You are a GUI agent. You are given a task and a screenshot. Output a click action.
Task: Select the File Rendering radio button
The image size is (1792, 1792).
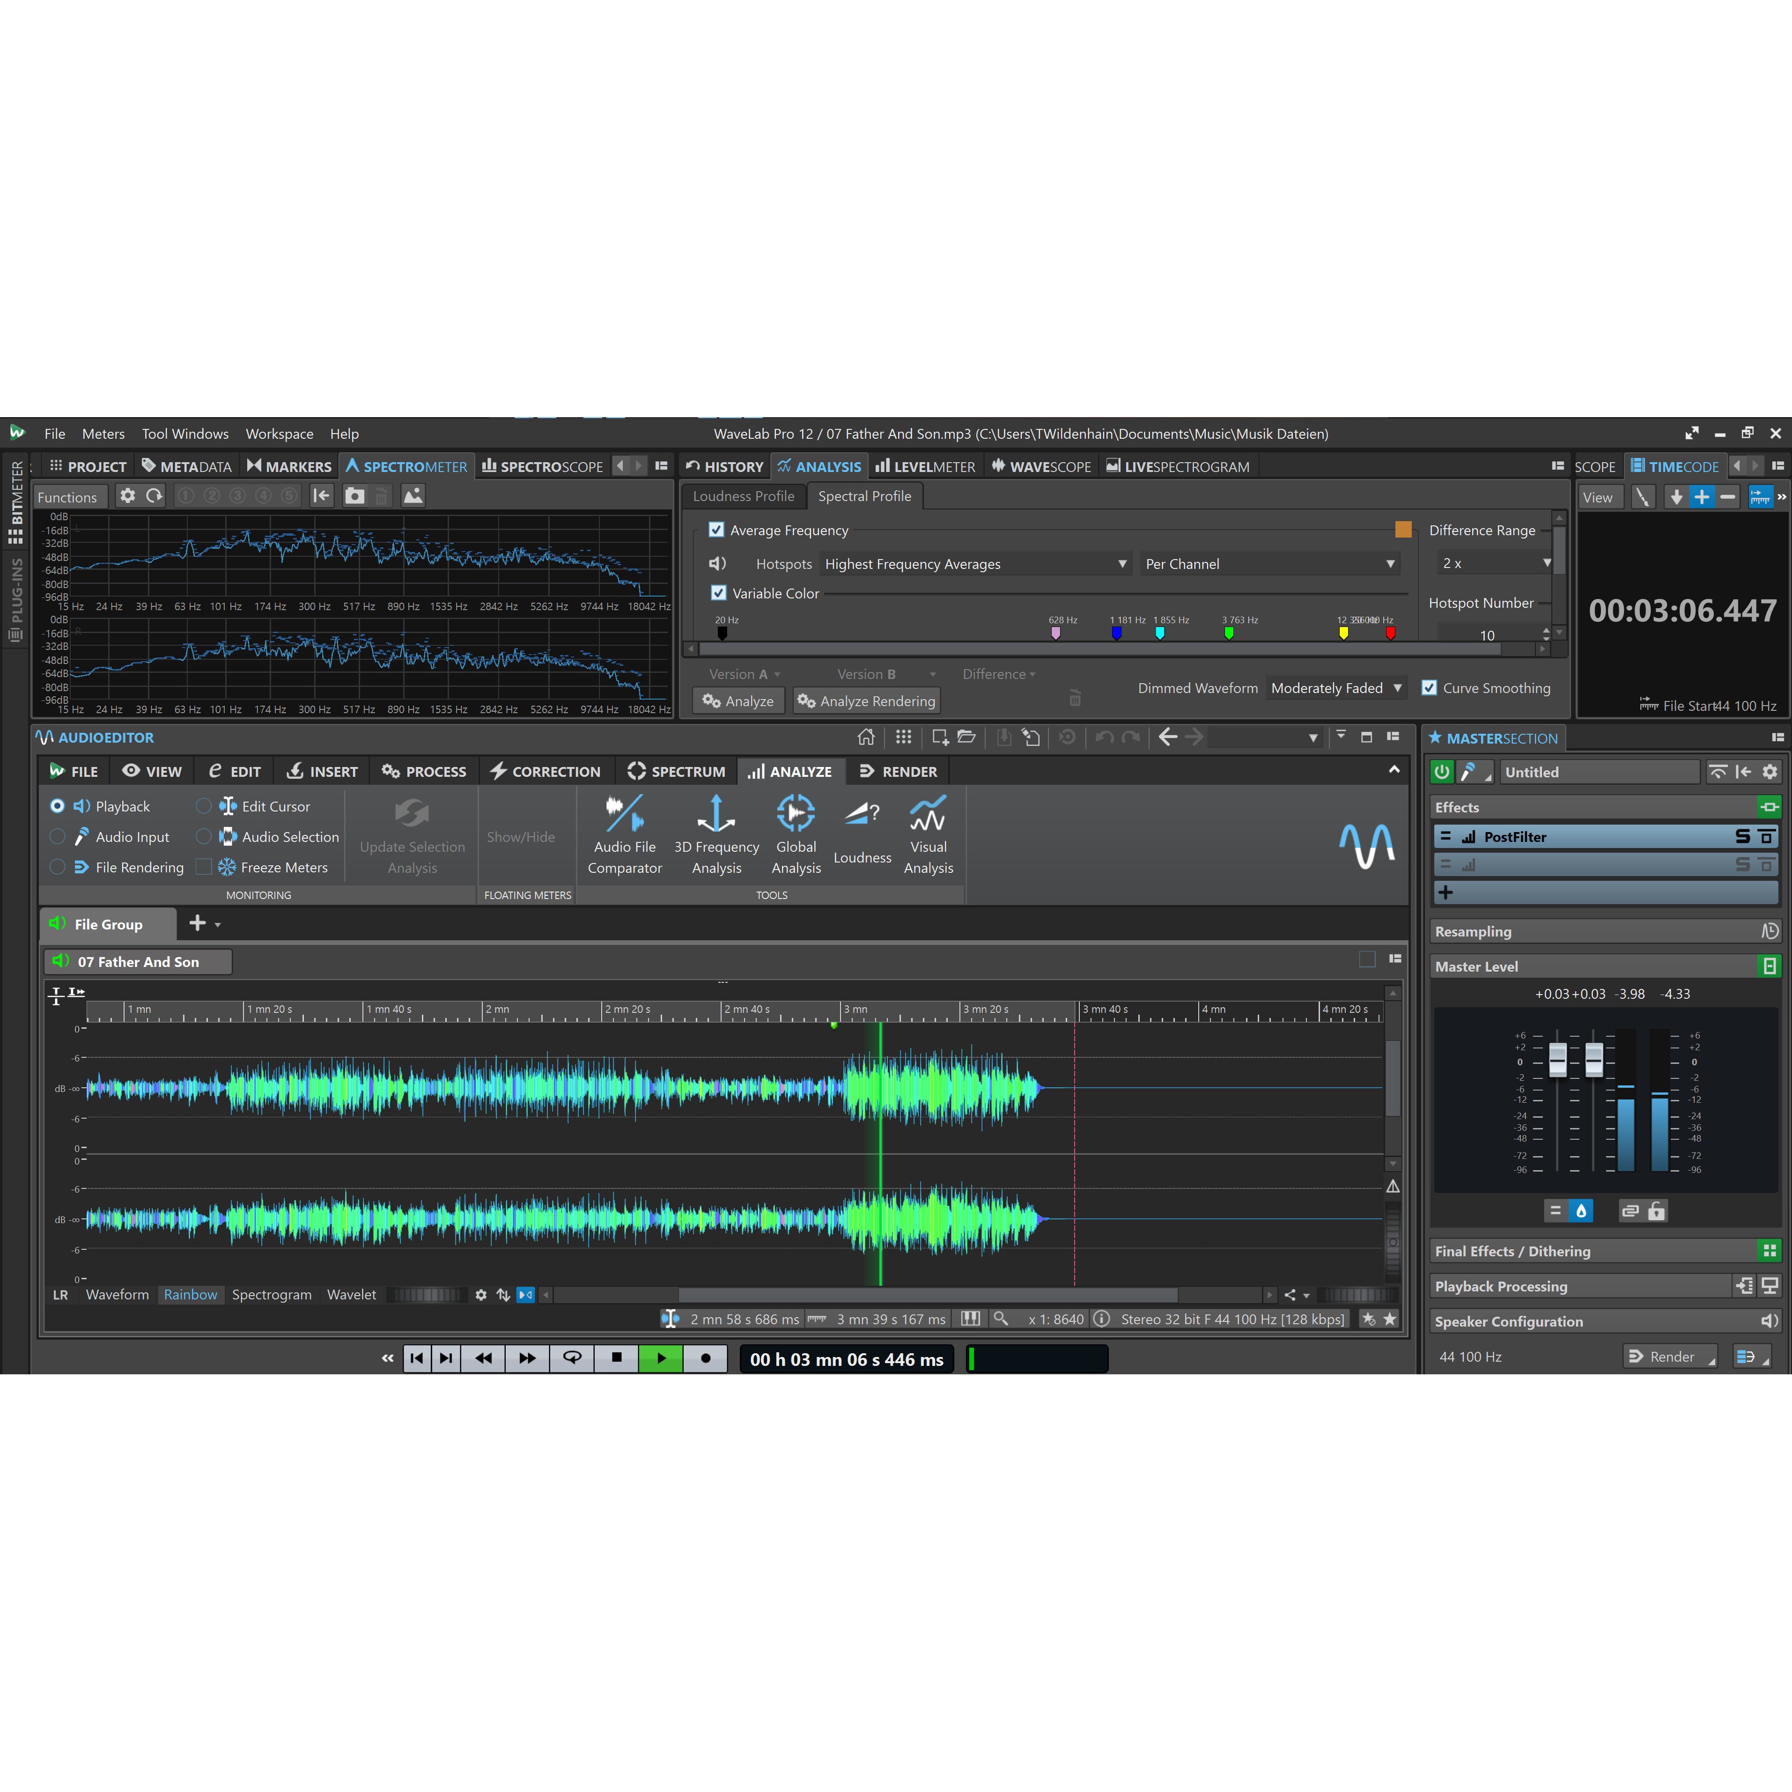58,867
